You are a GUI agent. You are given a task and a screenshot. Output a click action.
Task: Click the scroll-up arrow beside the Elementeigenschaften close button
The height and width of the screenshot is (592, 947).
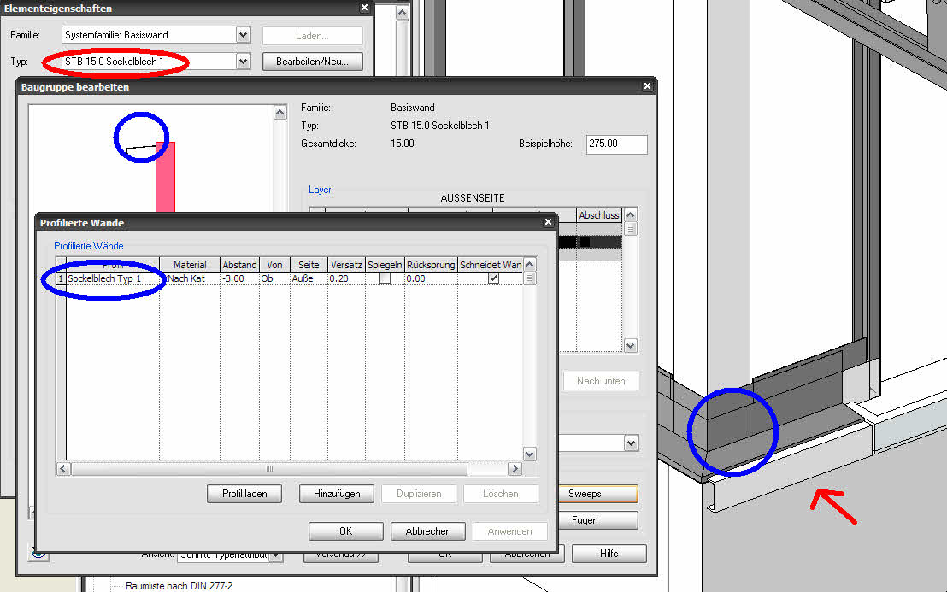pyautogui.click(x=403, y=13)
